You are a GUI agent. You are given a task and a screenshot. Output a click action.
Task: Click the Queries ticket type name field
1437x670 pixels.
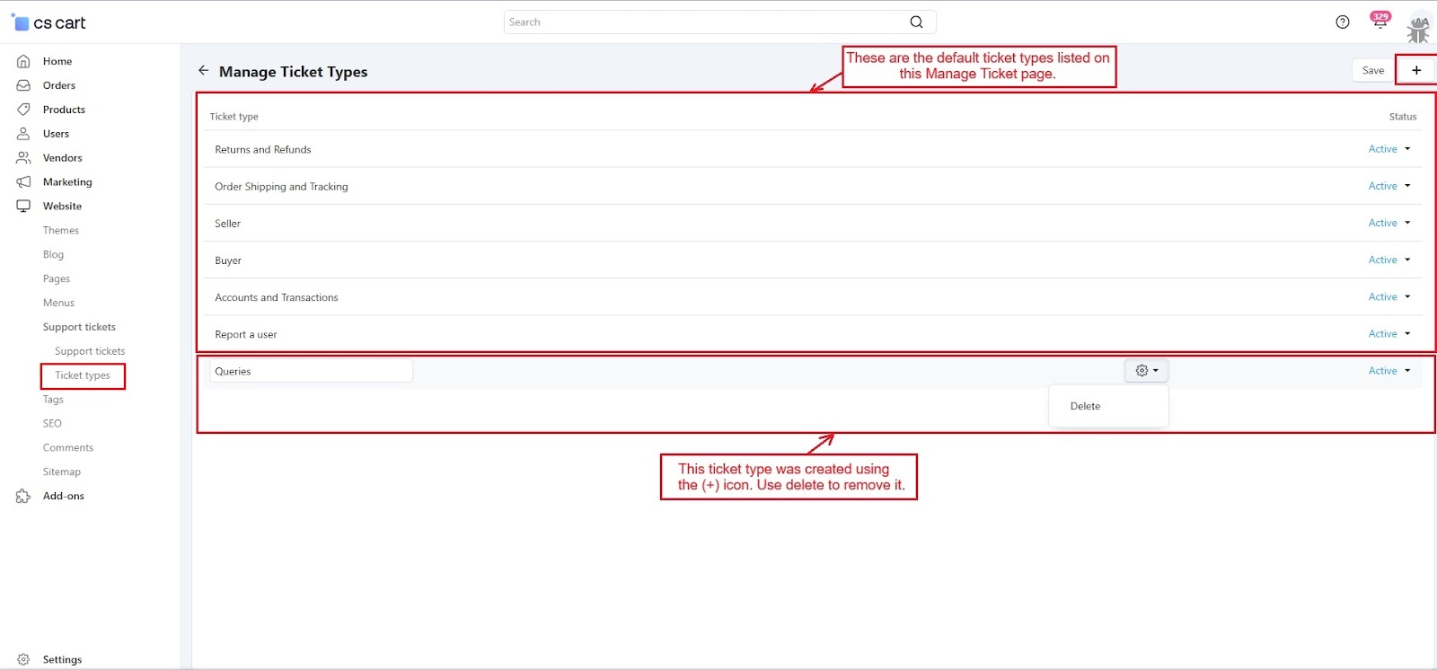(311, 371)
